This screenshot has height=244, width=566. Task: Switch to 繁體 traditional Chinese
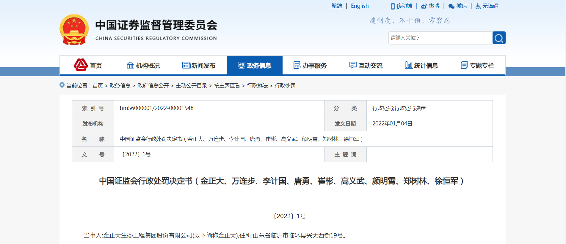click(337, 6)
